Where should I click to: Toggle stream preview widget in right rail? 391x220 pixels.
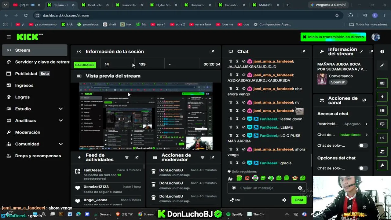tap(382, 83)
